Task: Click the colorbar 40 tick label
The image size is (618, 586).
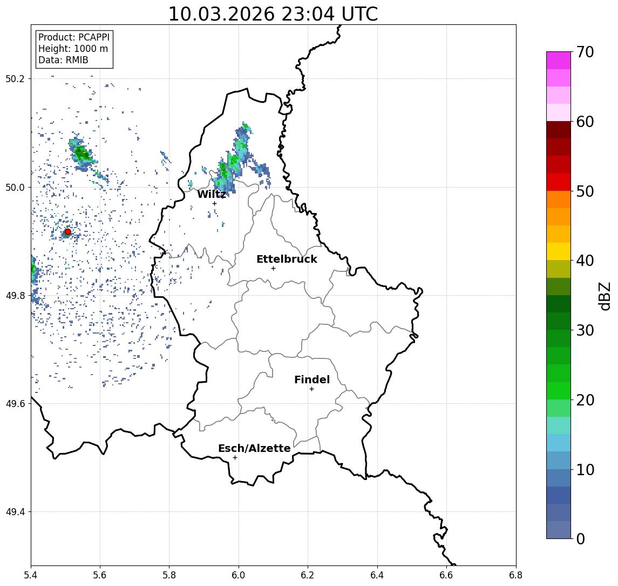Action: pos(585,261)
